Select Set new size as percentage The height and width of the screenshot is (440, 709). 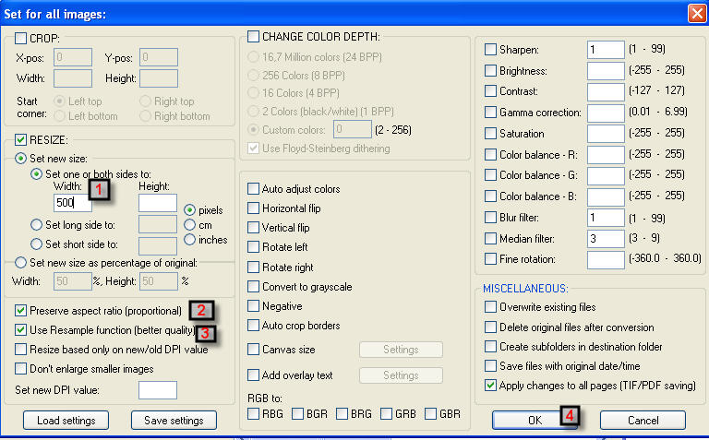tap(22, 263)
